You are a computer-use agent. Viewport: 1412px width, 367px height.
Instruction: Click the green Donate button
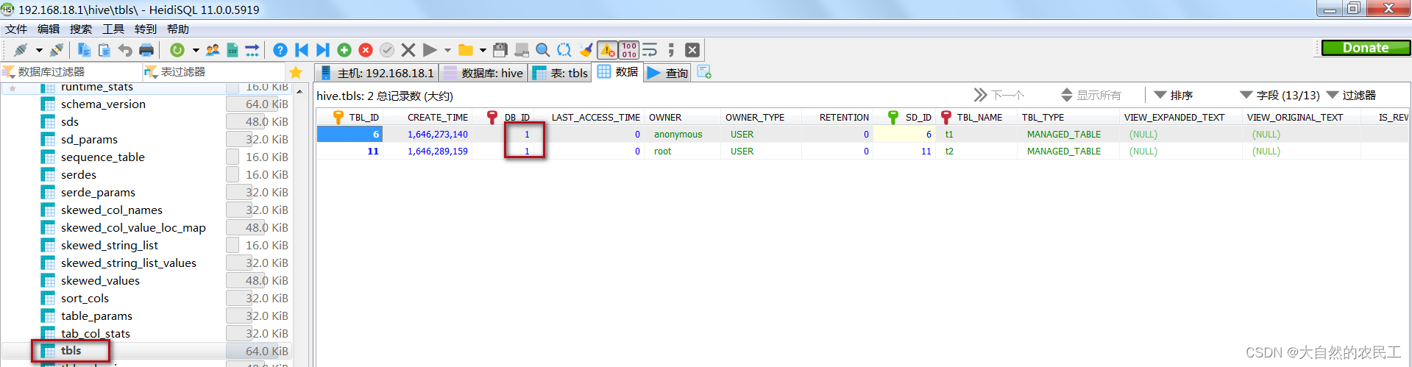point(1366,48)
